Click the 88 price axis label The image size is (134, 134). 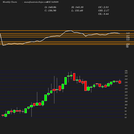[x=126, y=114]
